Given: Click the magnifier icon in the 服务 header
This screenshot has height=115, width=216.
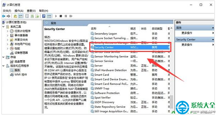Looking at the screenshot, I should click(x=47, y=23).
